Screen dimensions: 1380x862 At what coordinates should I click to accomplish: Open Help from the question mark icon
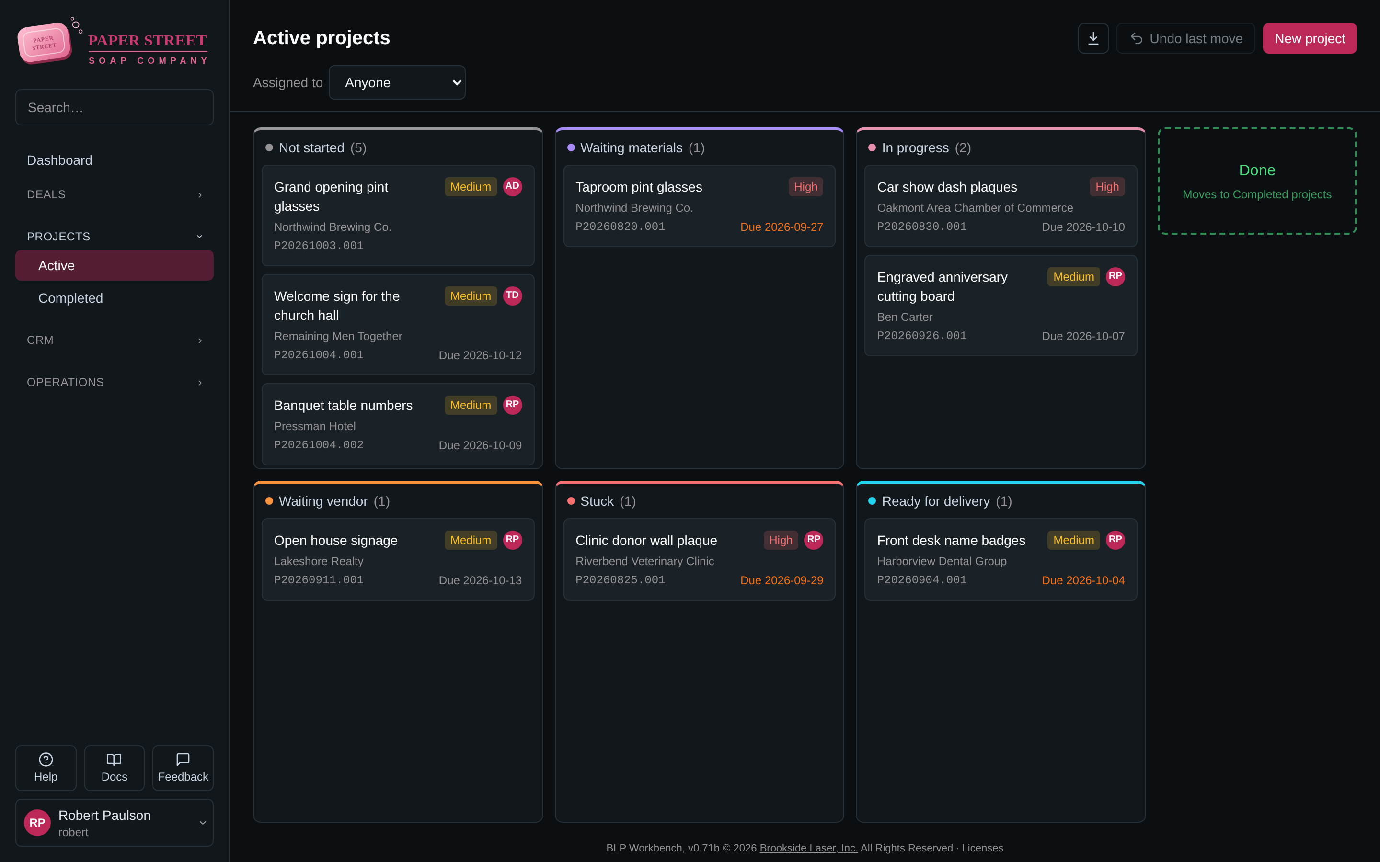pyautogui.click(x=46, y=767)
